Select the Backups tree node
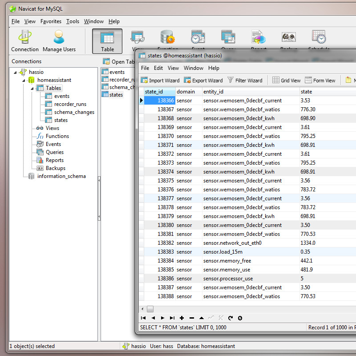Screen dimensions: 356x356 coord(55,168)
